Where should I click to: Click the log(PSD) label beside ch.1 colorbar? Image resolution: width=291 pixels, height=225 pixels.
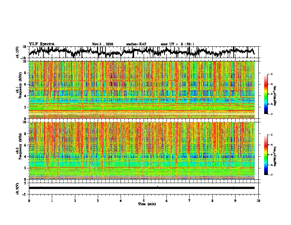click(x=275, y=96)
